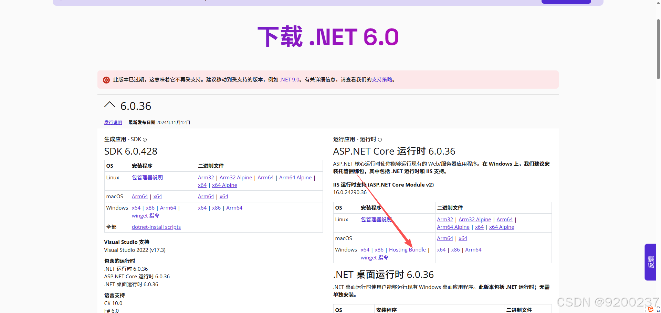661x313 pixels.
Task: Download SDK Windows x86 binary
Action: point(216,208)
